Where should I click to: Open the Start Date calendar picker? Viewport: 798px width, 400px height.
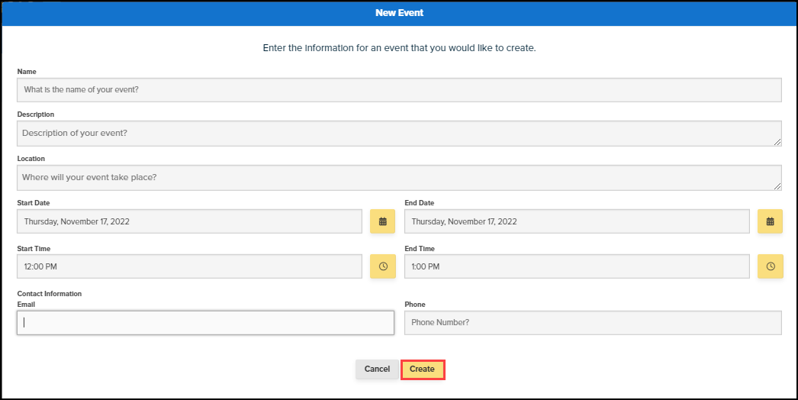(x=383, y=221)
